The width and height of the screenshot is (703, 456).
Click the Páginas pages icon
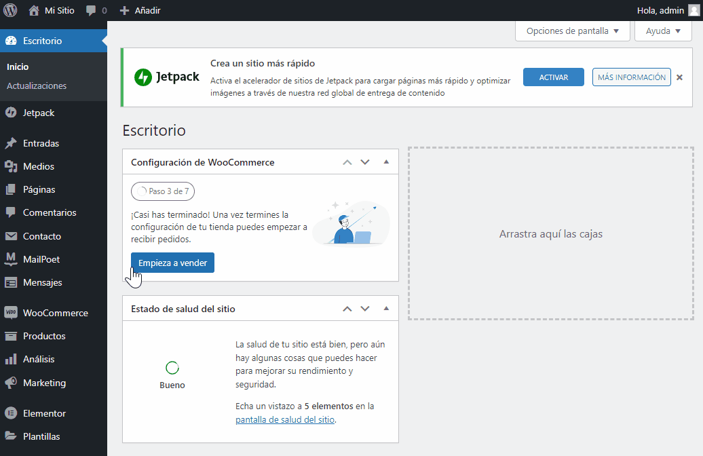(11, 190)
